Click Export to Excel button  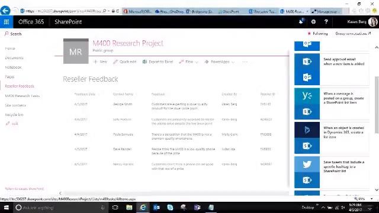pos(158,62)
